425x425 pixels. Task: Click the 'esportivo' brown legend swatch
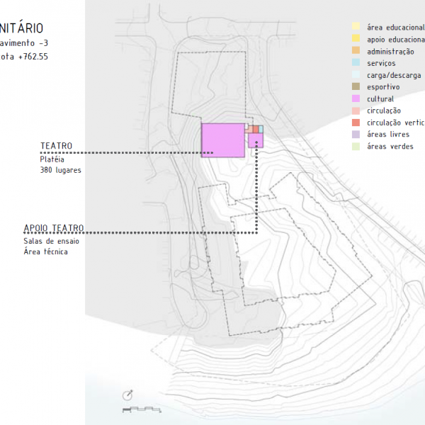pyautogui.click(x=356, y=87)
